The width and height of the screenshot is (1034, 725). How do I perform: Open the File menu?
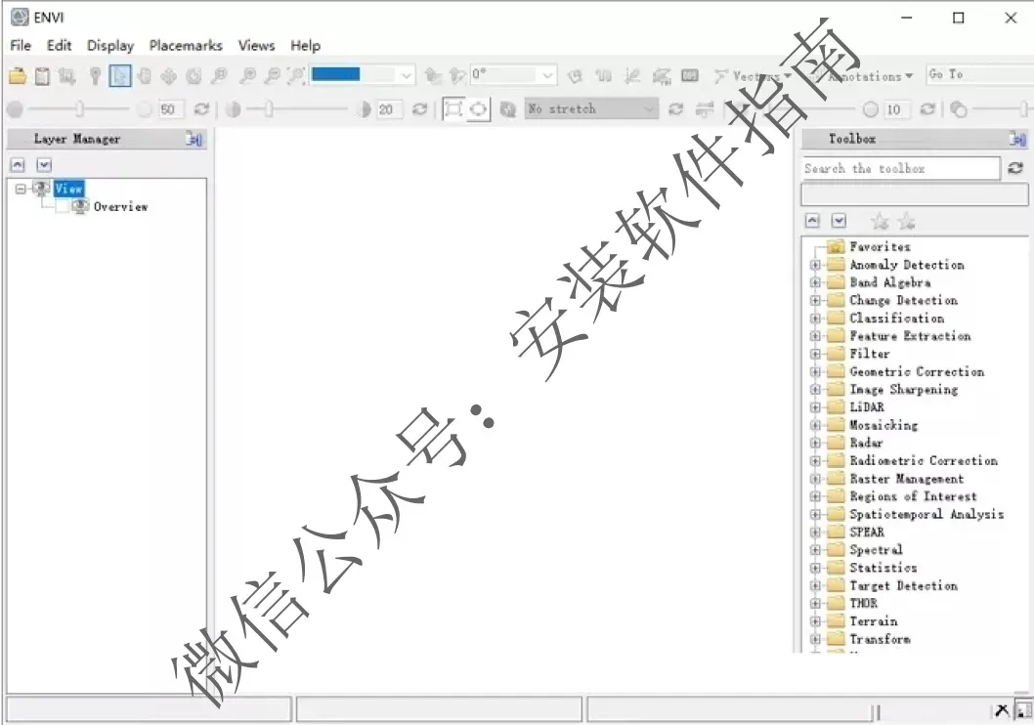tap(21, 46)
